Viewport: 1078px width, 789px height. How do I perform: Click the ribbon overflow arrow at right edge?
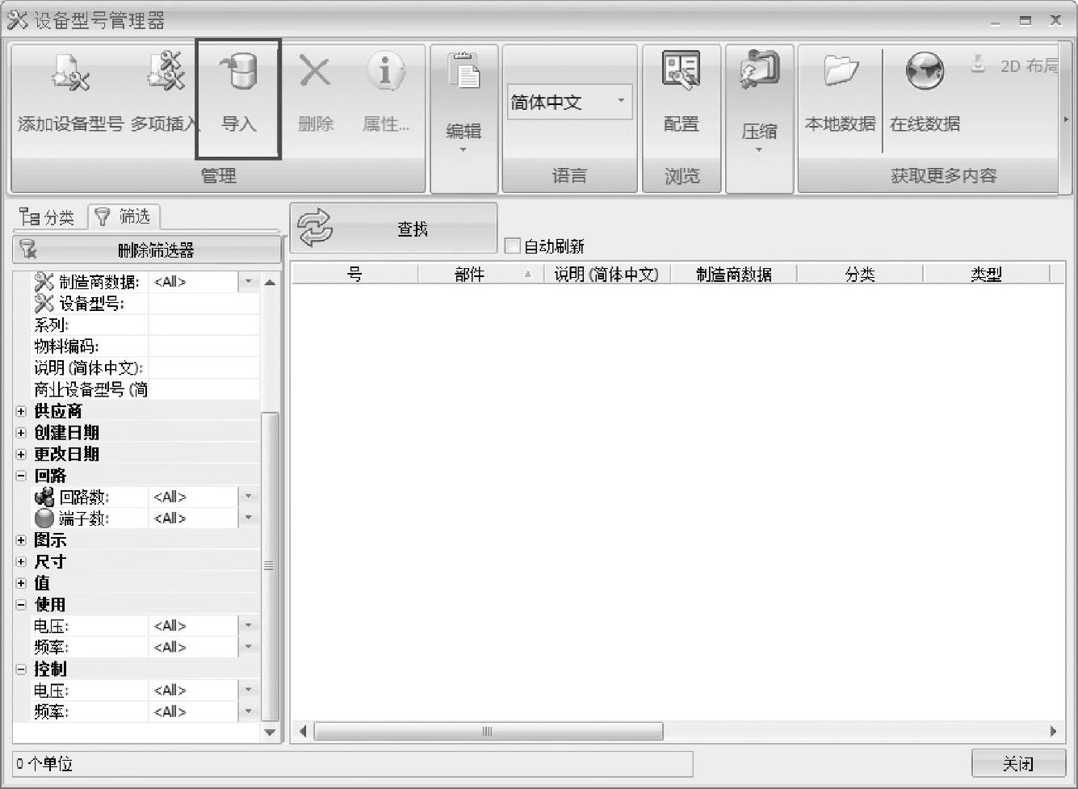pyautogui.click(x=1066, y=120)
